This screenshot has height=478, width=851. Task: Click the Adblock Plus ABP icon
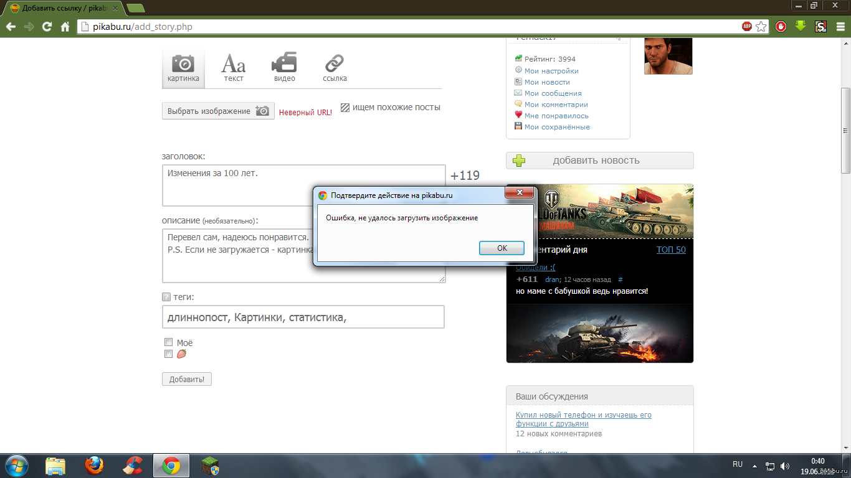coord(747,27)
